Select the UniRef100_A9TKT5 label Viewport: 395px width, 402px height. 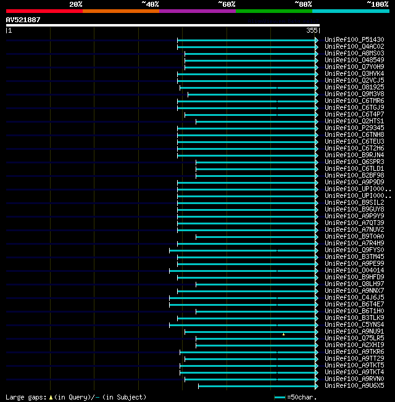[354, 366]
